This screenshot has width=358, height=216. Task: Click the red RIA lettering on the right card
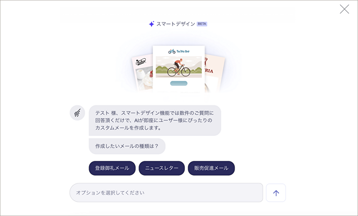pos(209,71)
